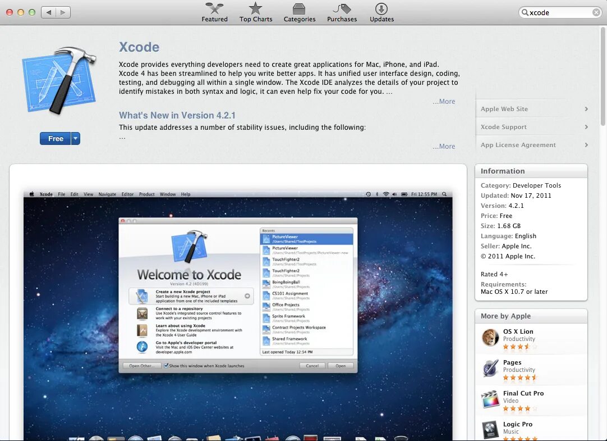Go to Top Charts
This screenshot has width=607, height=441.
pyautogui.click(x=255, y=13)
